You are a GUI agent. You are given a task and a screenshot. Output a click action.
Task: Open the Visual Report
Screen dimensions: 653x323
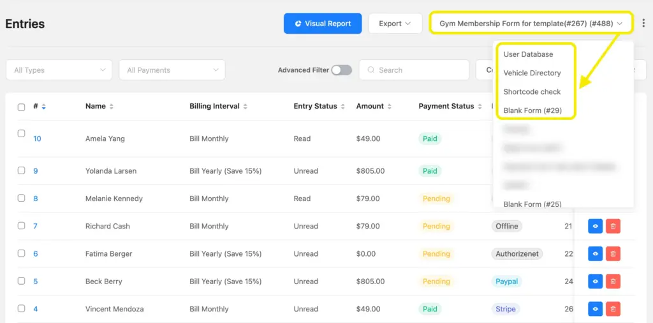pyautogui.click(x=323, y=24)
